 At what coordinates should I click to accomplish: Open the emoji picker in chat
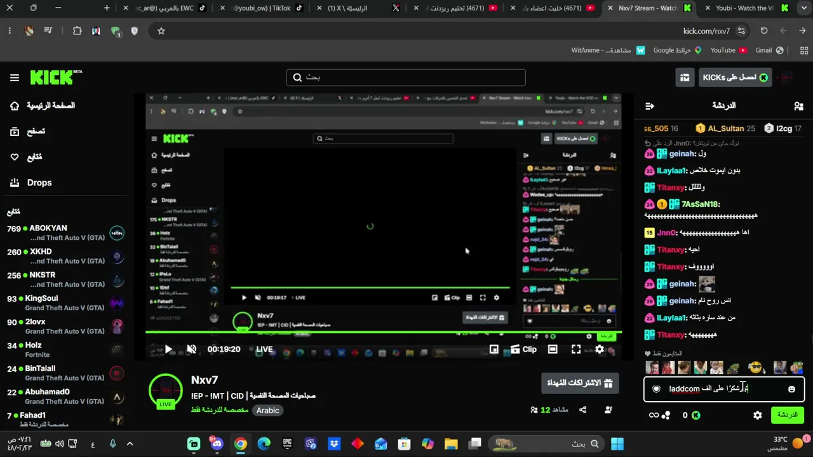pos(791,389)
